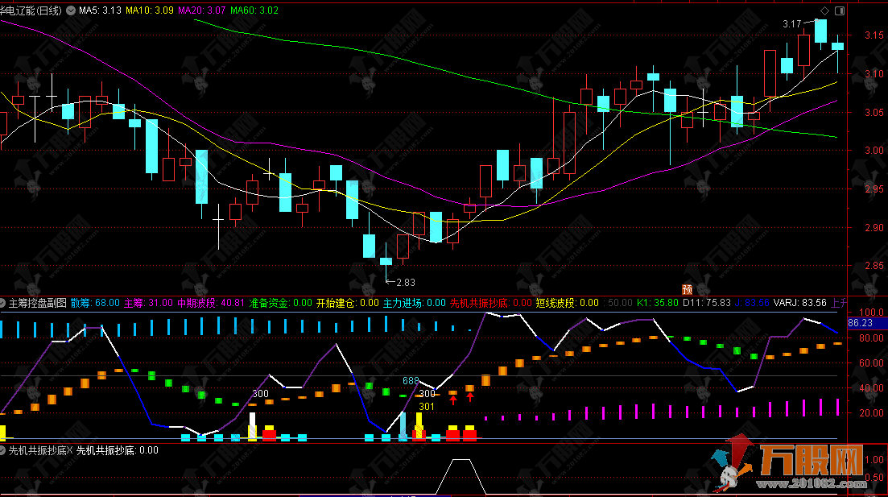Click the 中期波段 40.81 indicator label
Image resolution: width=888 pixels, height=497 pixels.
(x=210, y=303)
